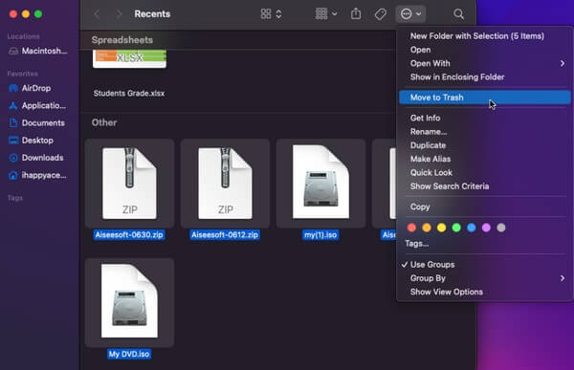Select AirDrop in the sidebar
Viewport: 574px width, 370px height.
[30, 88]
